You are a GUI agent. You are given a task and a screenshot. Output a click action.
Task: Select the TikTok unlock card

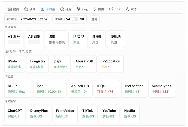[88, 113]
